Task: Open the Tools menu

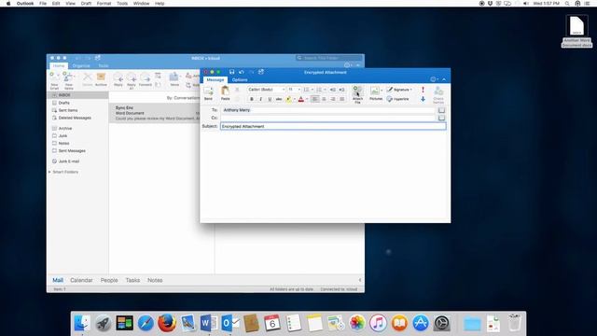Action: 122,4
